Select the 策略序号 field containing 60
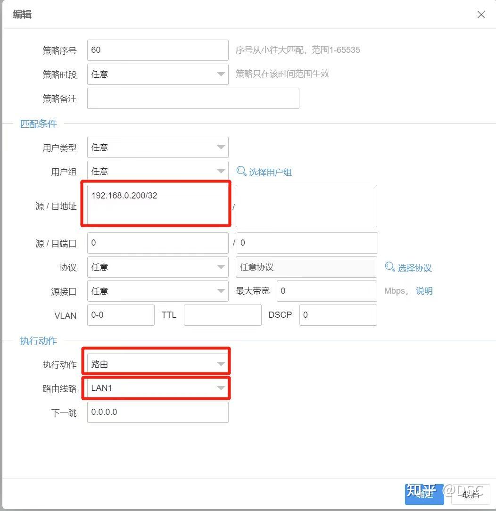 click(157, 49)
